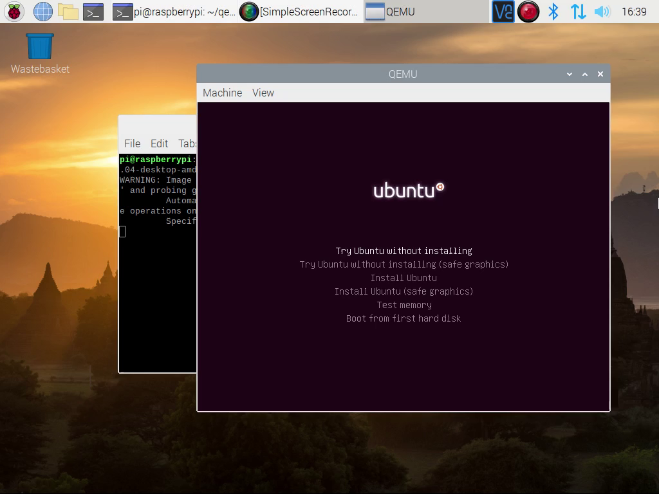The width and height of the screenshot is (659, 494).
Task: Select 'Try Ubuntu without installing (safe graphics)' option
Action: 404,264
